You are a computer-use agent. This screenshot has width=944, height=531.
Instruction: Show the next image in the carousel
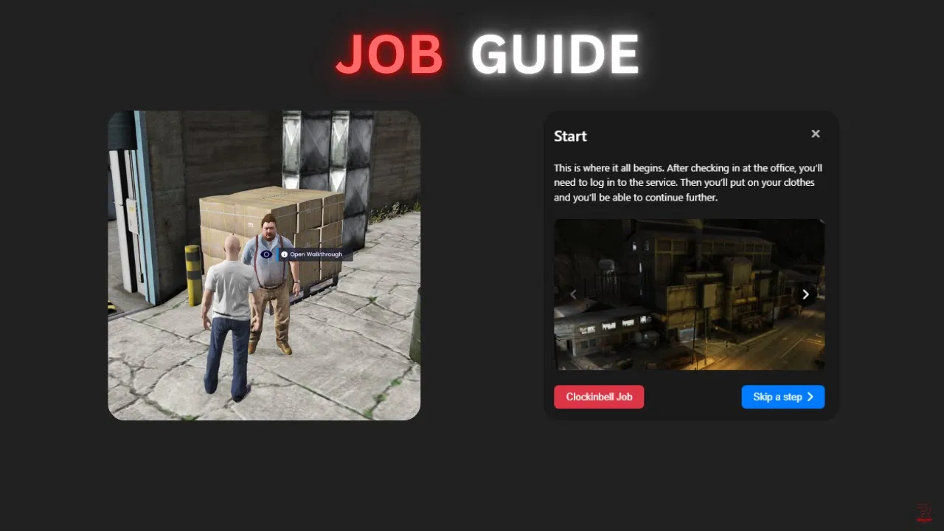805,294
